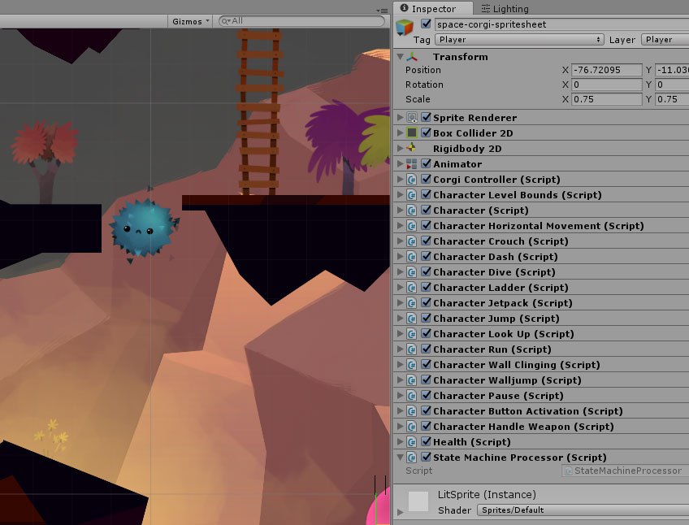Expand the Character Jump script component
This screenshot has height=525, width=689.
400,319
